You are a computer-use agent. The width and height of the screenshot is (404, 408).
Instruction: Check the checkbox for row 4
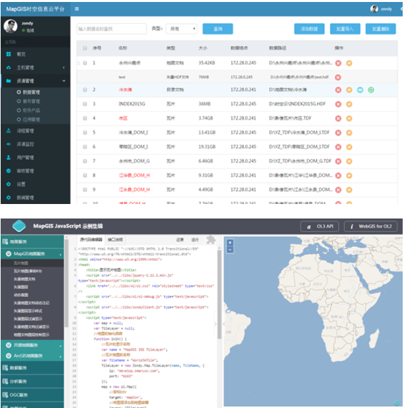point(85,118)
